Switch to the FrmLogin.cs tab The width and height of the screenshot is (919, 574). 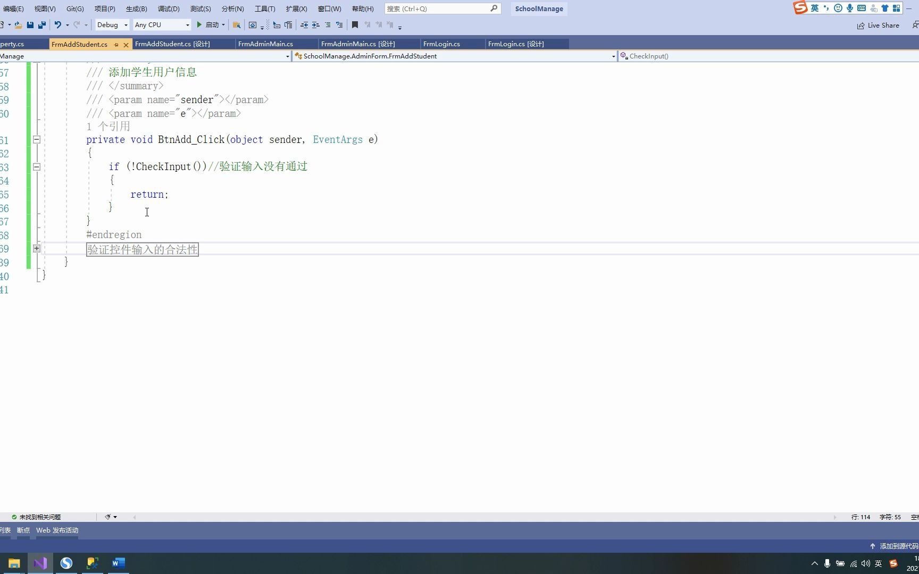[x=441, y=44]
